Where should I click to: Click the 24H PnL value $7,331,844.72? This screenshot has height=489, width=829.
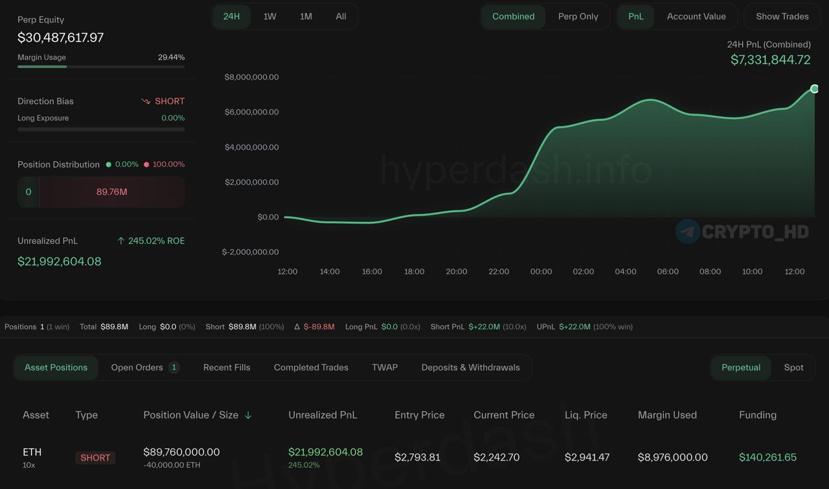coord(771,60)
